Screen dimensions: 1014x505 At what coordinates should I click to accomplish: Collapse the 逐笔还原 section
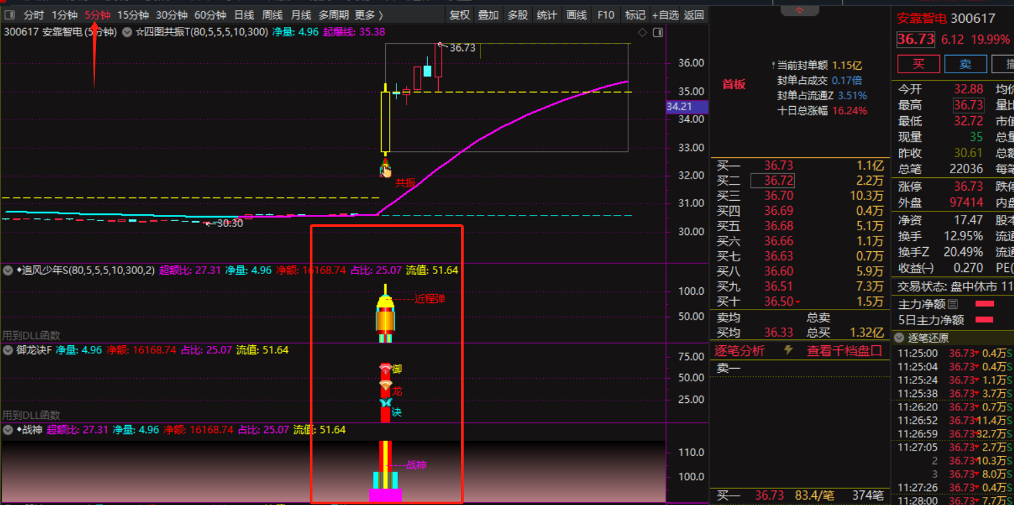[898, 338]
